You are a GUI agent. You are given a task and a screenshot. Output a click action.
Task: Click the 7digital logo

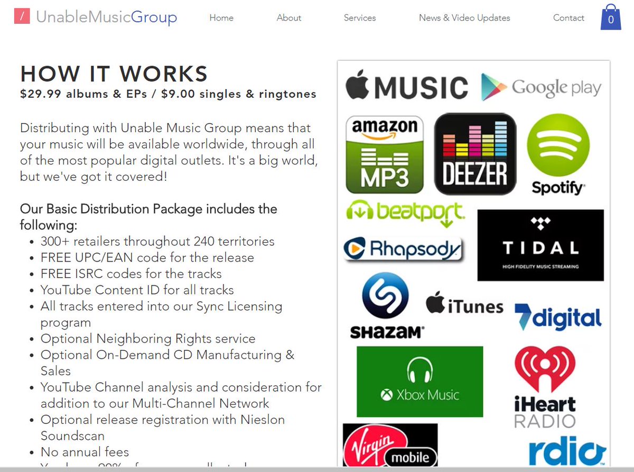(557, 317)
